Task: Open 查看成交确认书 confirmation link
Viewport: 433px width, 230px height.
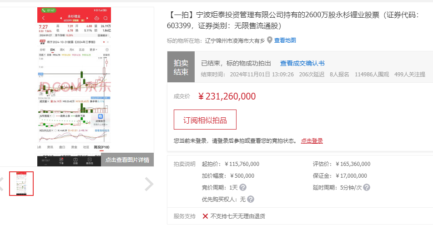Action: click(x=302, y=64)
